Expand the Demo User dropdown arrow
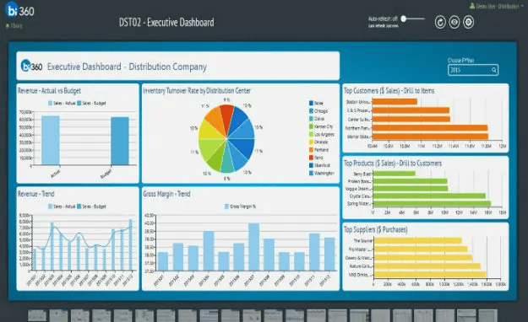Image resolution: width=528 pixels, height=322 pixels. click(x=522, y=6)
